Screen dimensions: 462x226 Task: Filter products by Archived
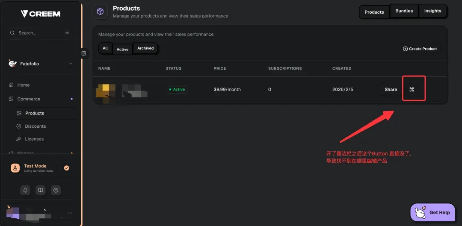click(x=145, y=48)
